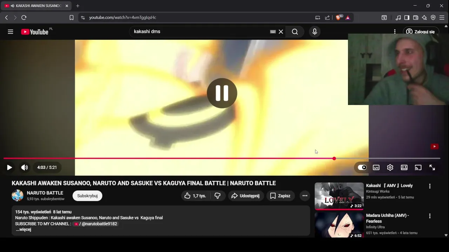Close the KAKASHI AWAKEN SUSANOO tab

pyautogui.click(x=67, y=6)
